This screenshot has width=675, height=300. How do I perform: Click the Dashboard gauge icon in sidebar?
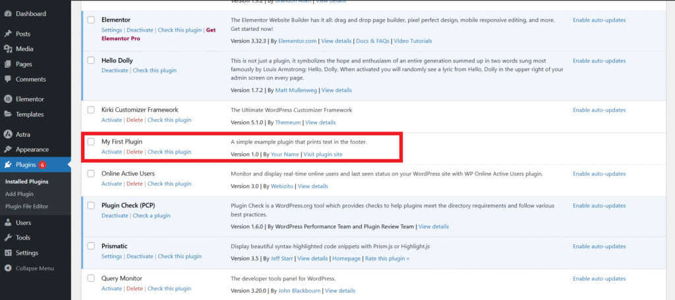click(8, 14)
